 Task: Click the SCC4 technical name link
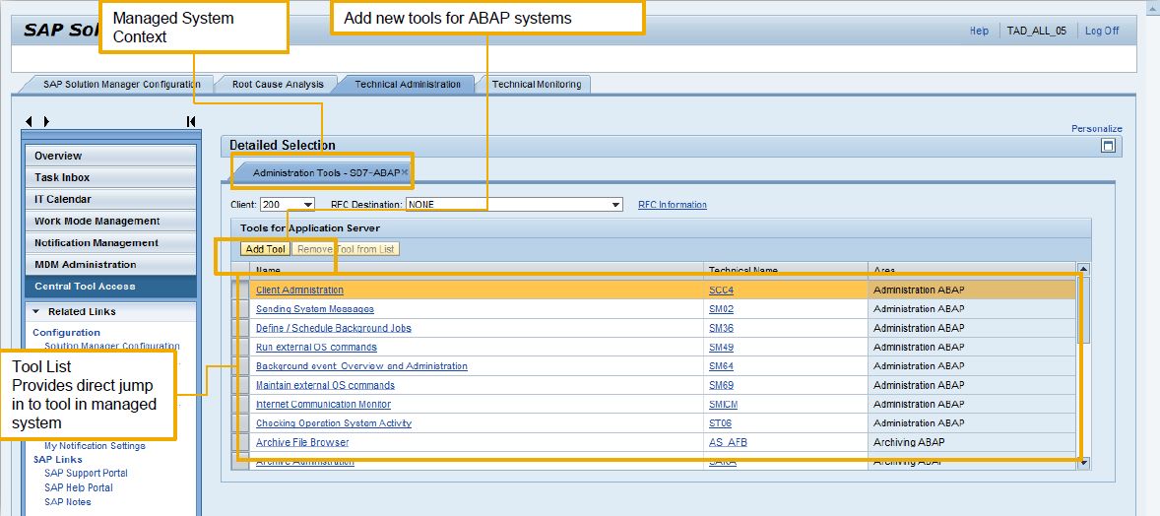point(721,290)
